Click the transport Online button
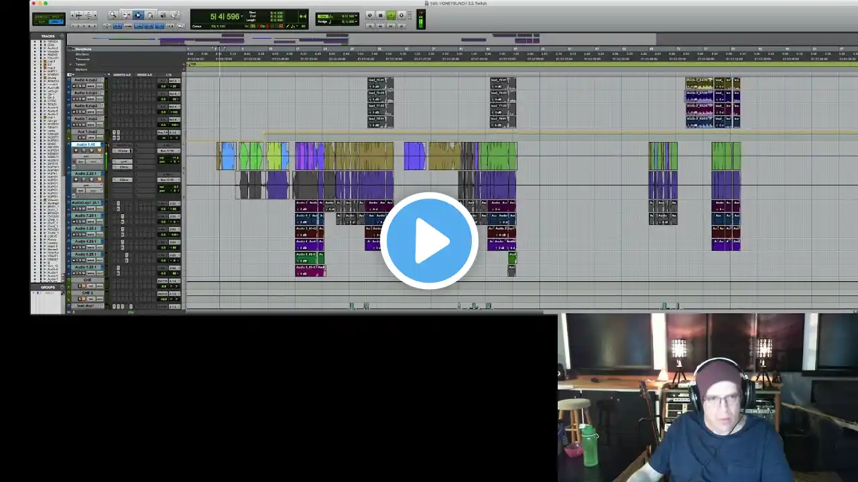Viewport: 858px width, 482px height. pyautogui.click(x=369, y=15)
